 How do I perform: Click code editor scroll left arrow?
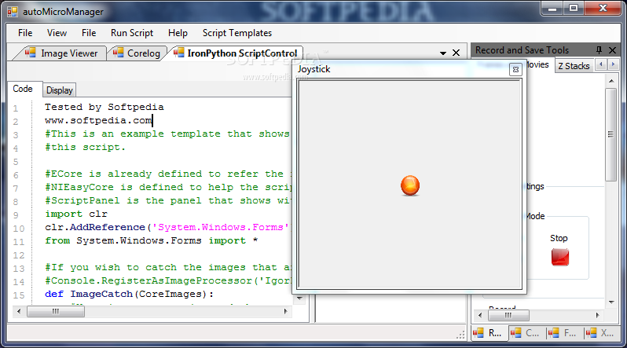click(x=18, y=311)
